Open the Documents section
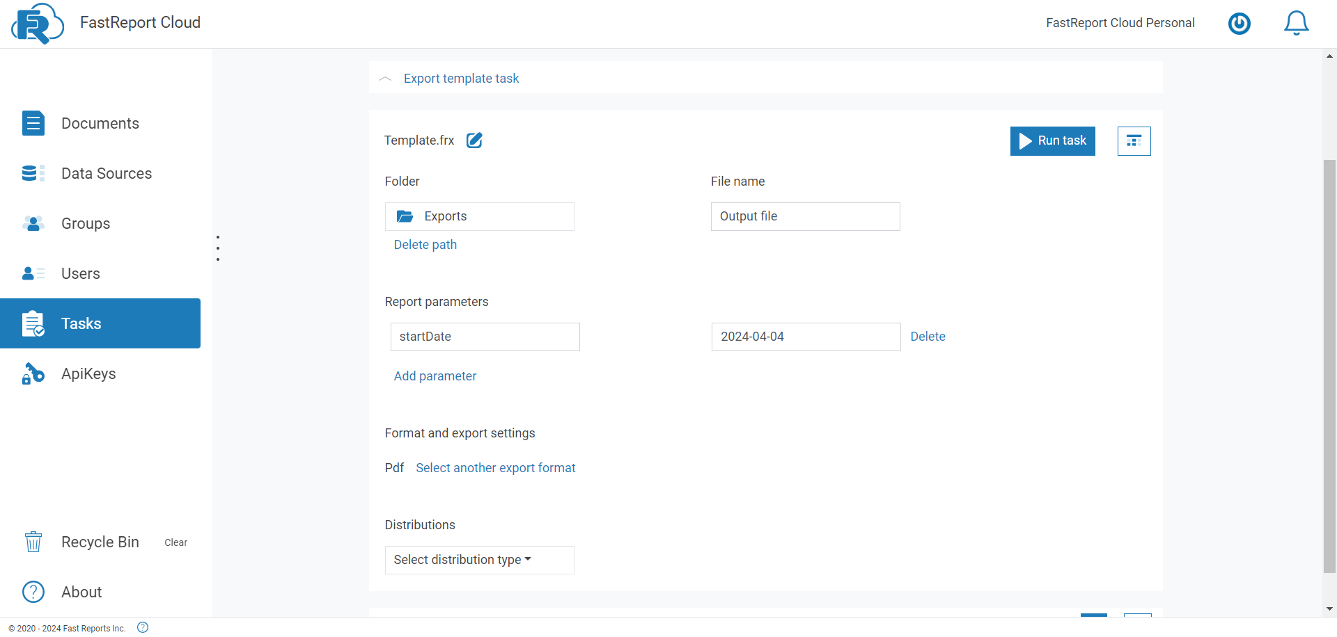Image resolution: width=1337 pixels, height=637 pixels. pyautogui.click(x=100, y=123)
